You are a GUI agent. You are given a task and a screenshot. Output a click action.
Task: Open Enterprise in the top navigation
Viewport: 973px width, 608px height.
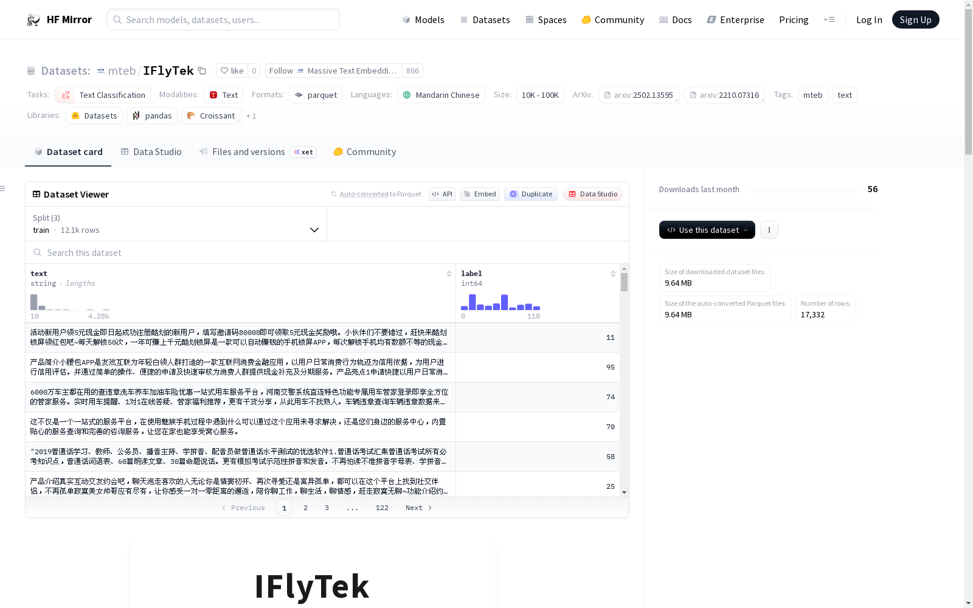pos(736,20)
